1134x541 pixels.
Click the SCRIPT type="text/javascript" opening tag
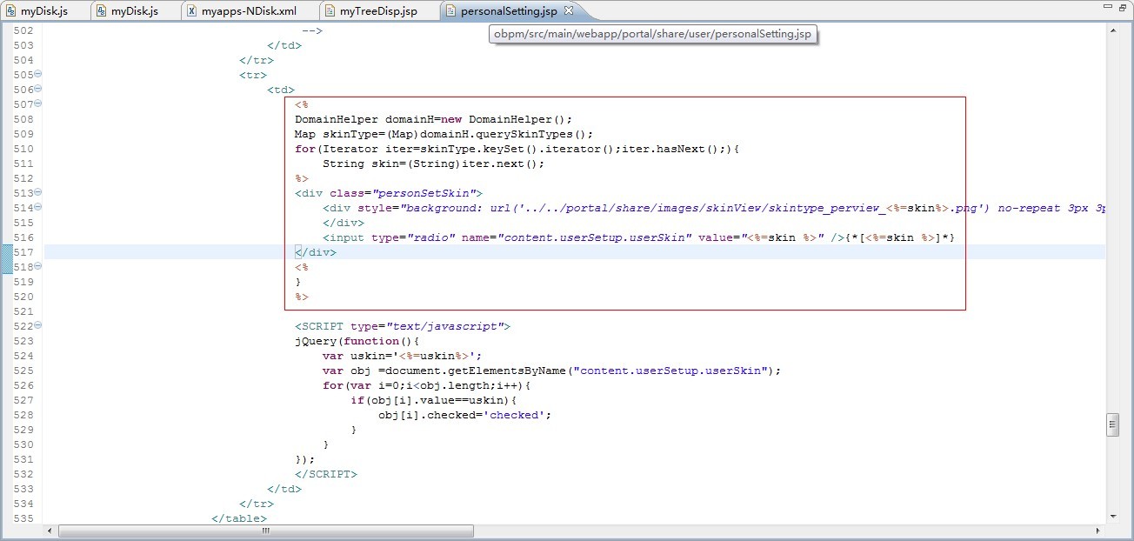[x=402, y=326]
